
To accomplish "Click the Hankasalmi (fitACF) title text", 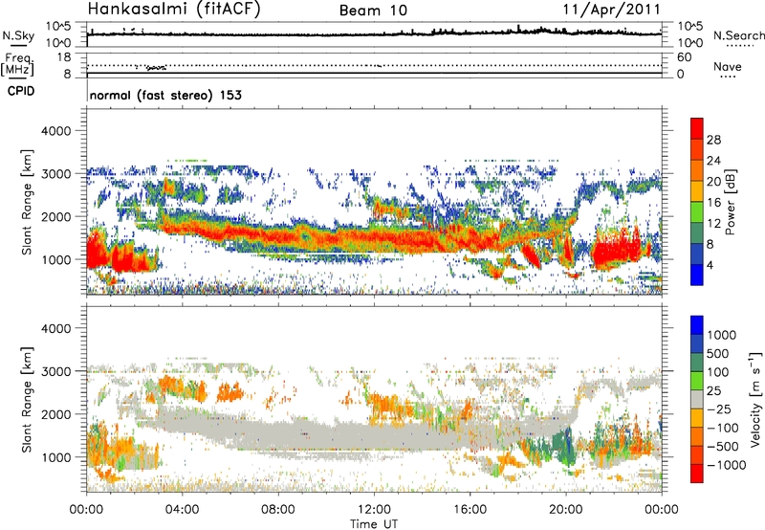I will [x=174, y=10].
